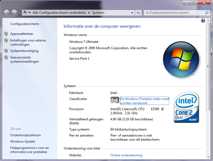Click 'Windows 7 Ultimate' text
Screen dimensions: 213x161
pyautogui.click(x=84, y=42)
